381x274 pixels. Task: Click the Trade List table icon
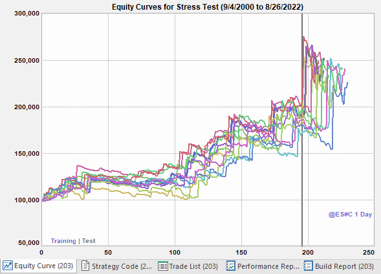[x=162, y=266]
